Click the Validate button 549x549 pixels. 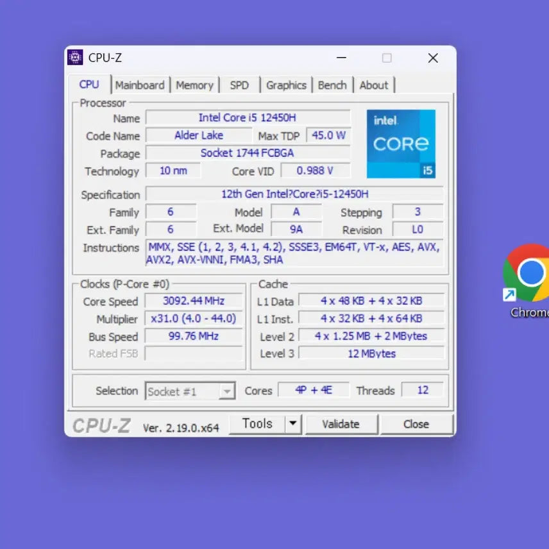[341, 424]
